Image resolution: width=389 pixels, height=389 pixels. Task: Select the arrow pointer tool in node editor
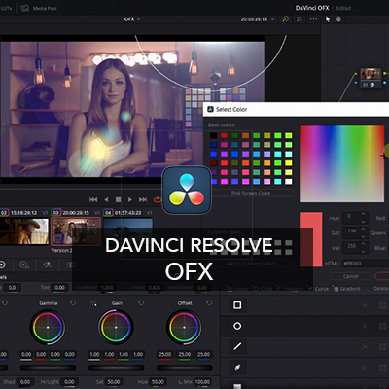[x=328, y=19]
